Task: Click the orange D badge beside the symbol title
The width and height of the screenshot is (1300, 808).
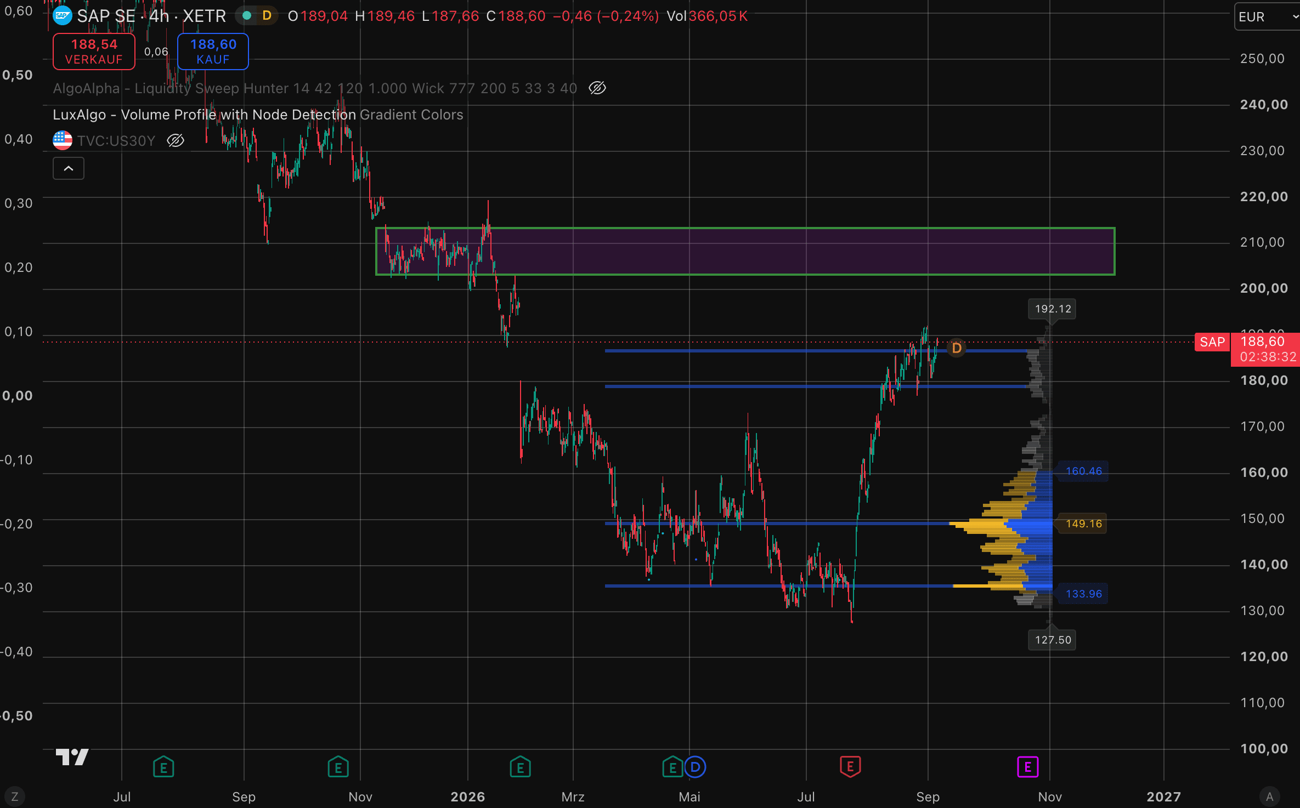Action: tap(267, 16)
